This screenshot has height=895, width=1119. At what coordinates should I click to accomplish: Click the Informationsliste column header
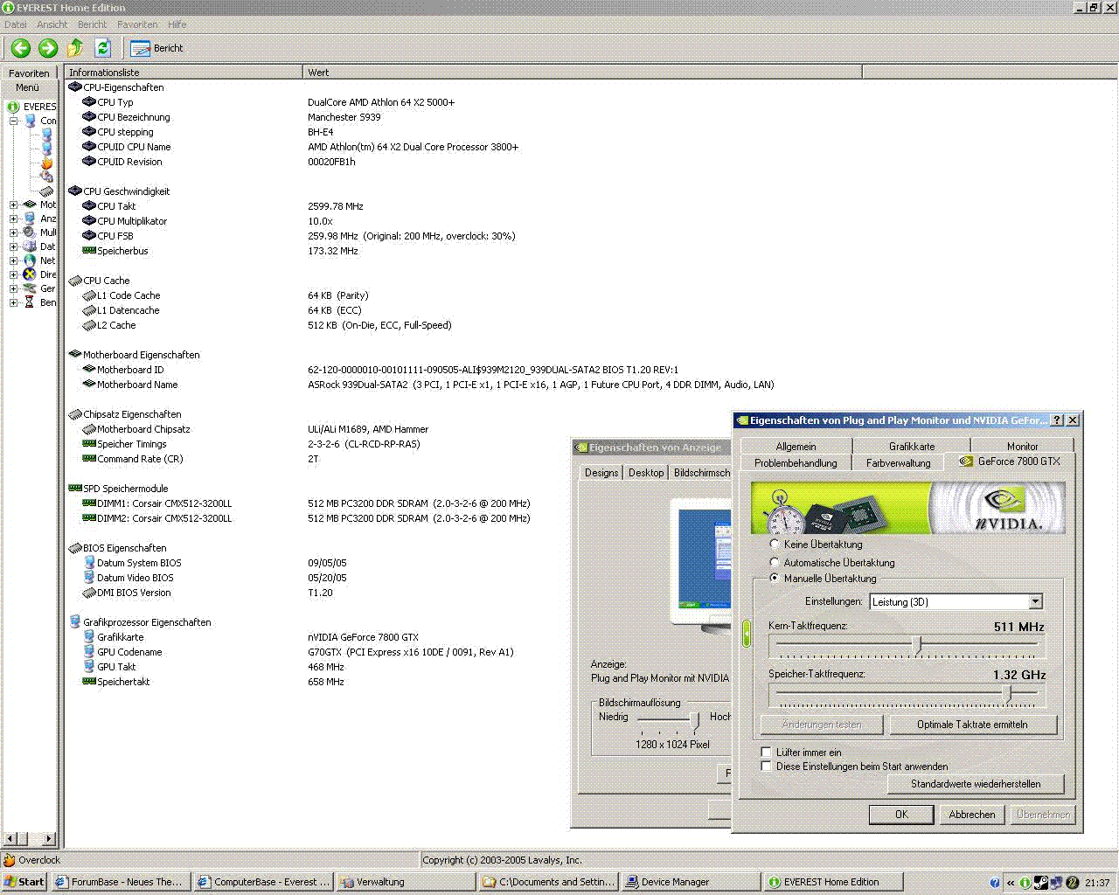coord(184,72)
